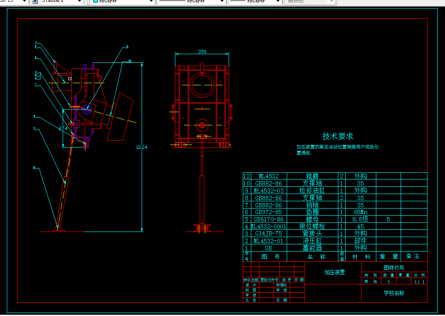This screenshot has width=445, height=316.
Task: Click the 垫圈 name cell
Action: [x=312, y=212]
